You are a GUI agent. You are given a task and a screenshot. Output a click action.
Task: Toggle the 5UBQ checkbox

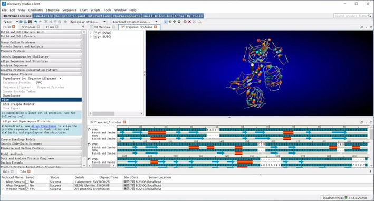click(x=95, y=37)
